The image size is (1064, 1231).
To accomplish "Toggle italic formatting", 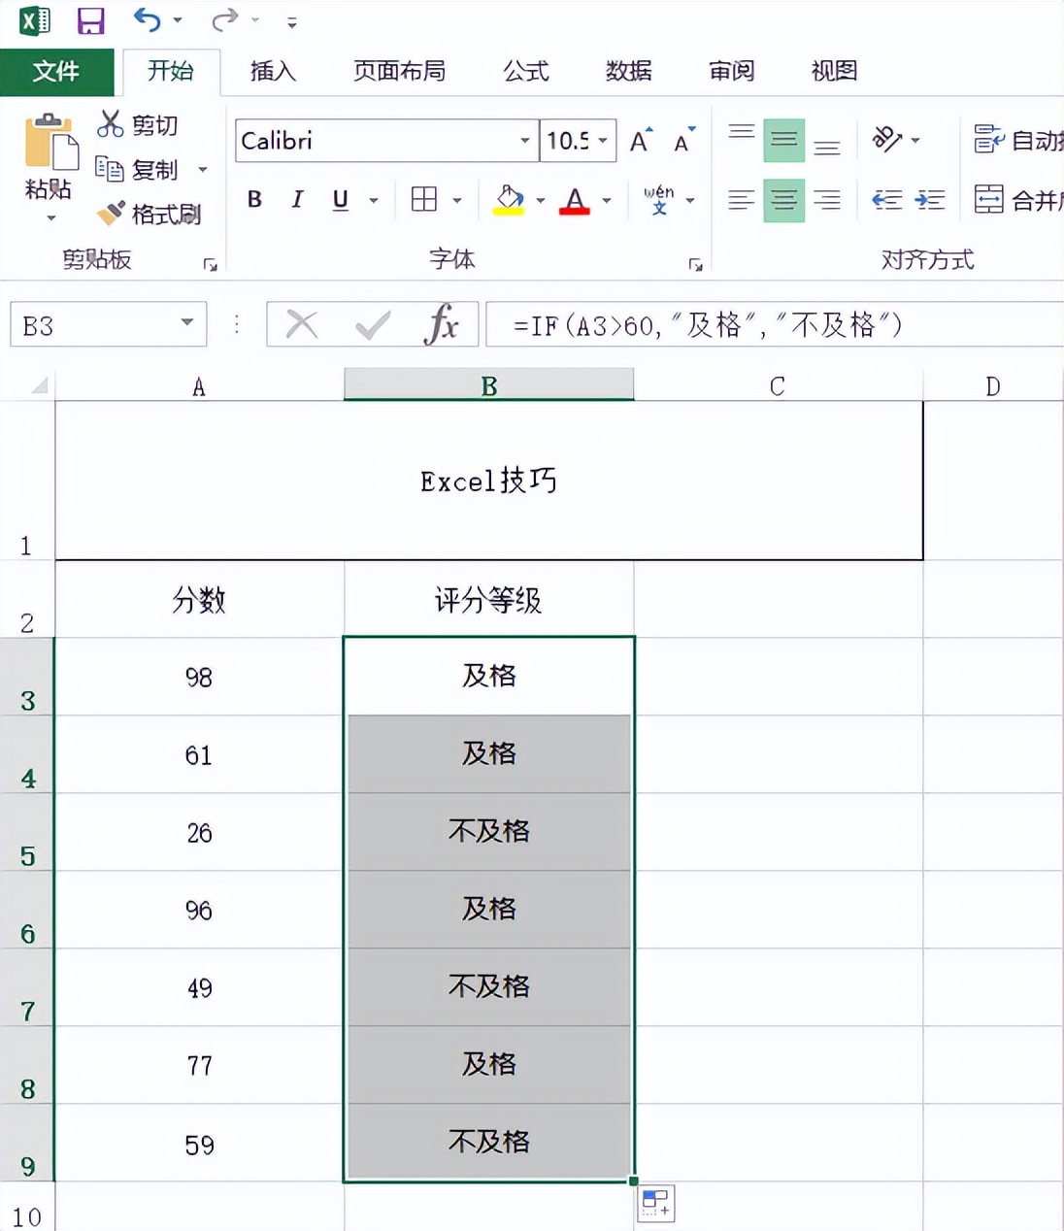I will click(x=297, y=199).
